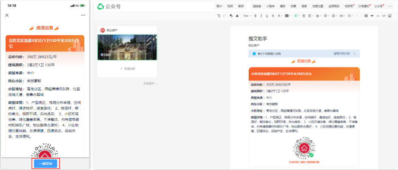Toggle bold formatting
Image resolution: width=398 pixels, height=170 pixels.
[255, 16]
